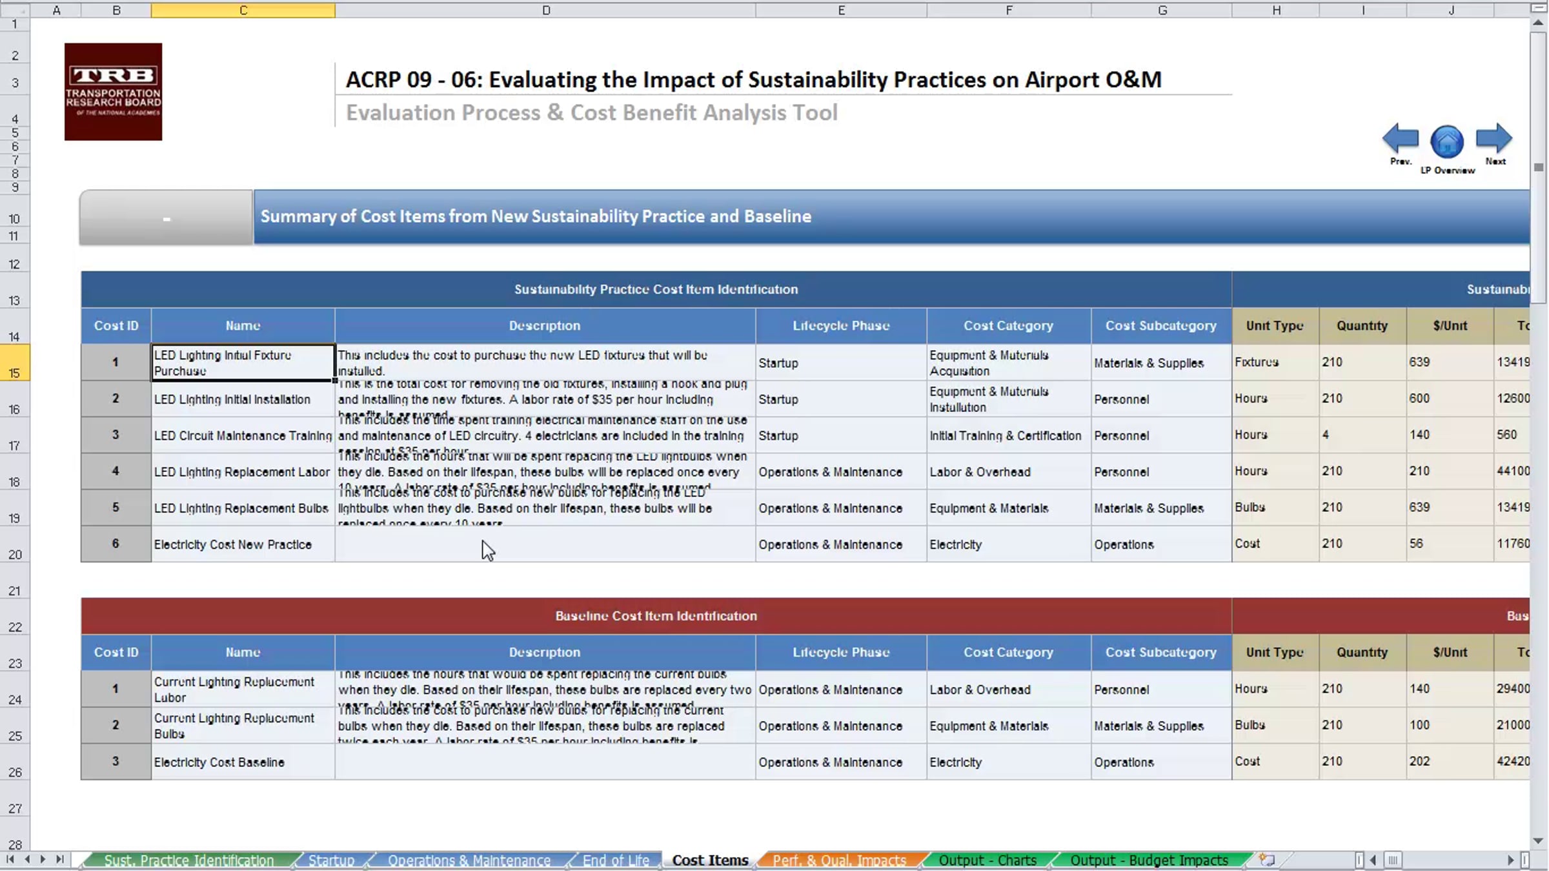
Task: Switch to Operations & Maintenance sheet tab
Action: [x=469, y=861]
